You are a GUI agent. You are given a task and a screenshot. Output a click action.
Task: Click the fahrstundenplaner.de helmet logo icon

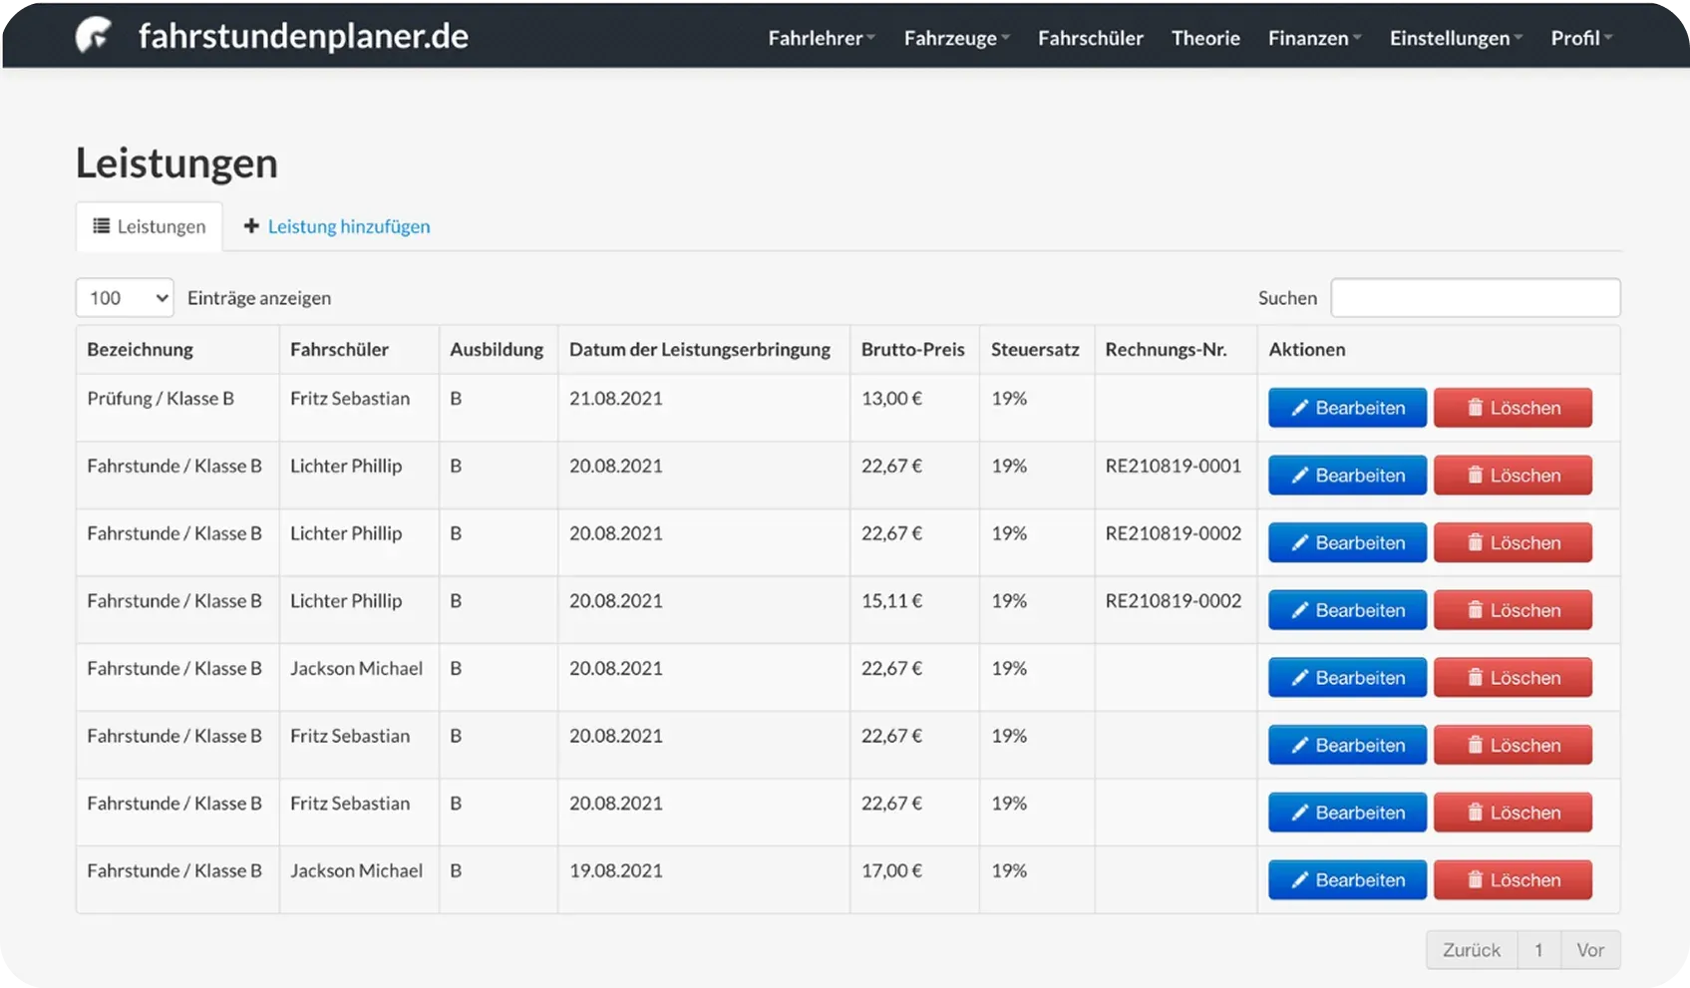pyautogui.click(x=94, y=36)
